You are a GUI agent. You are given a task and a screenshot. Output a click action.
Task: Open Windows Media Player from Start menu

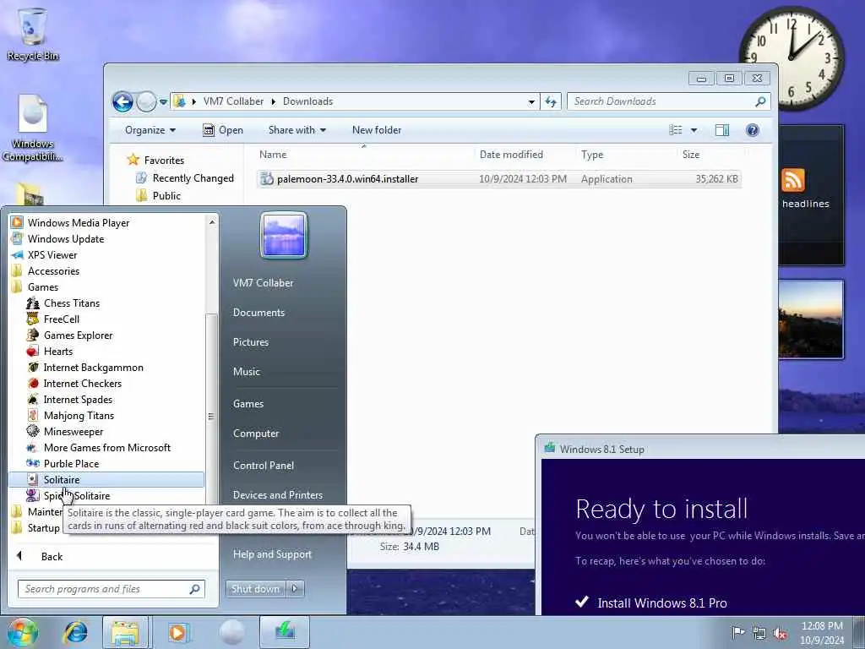(x=79, y=222)
